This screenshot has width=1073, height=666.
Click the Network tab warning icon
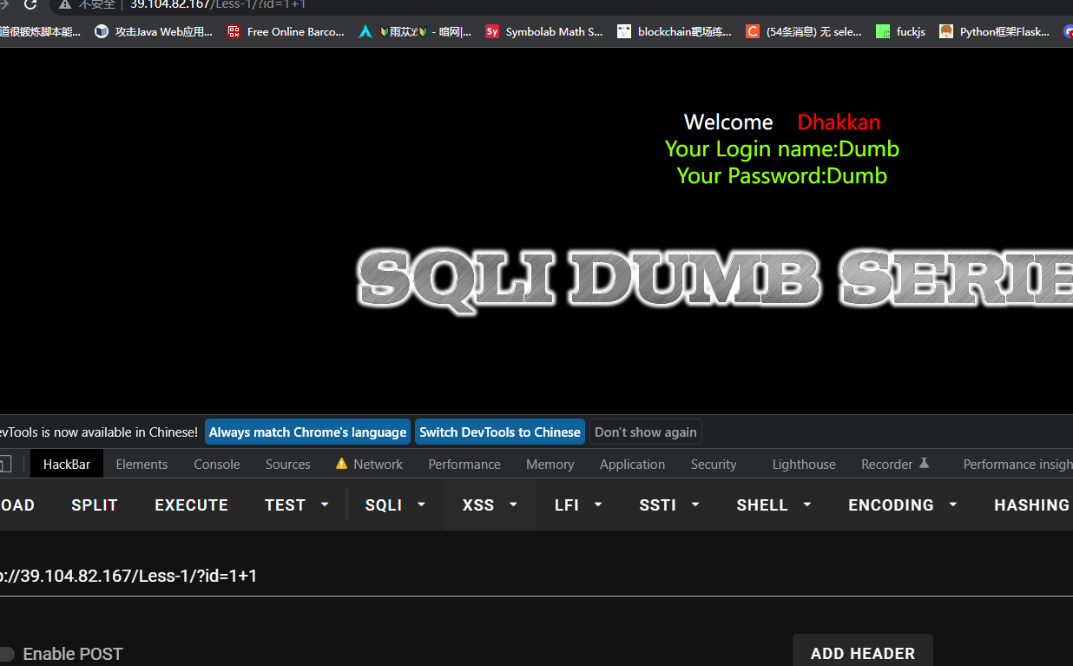[341, 464]
